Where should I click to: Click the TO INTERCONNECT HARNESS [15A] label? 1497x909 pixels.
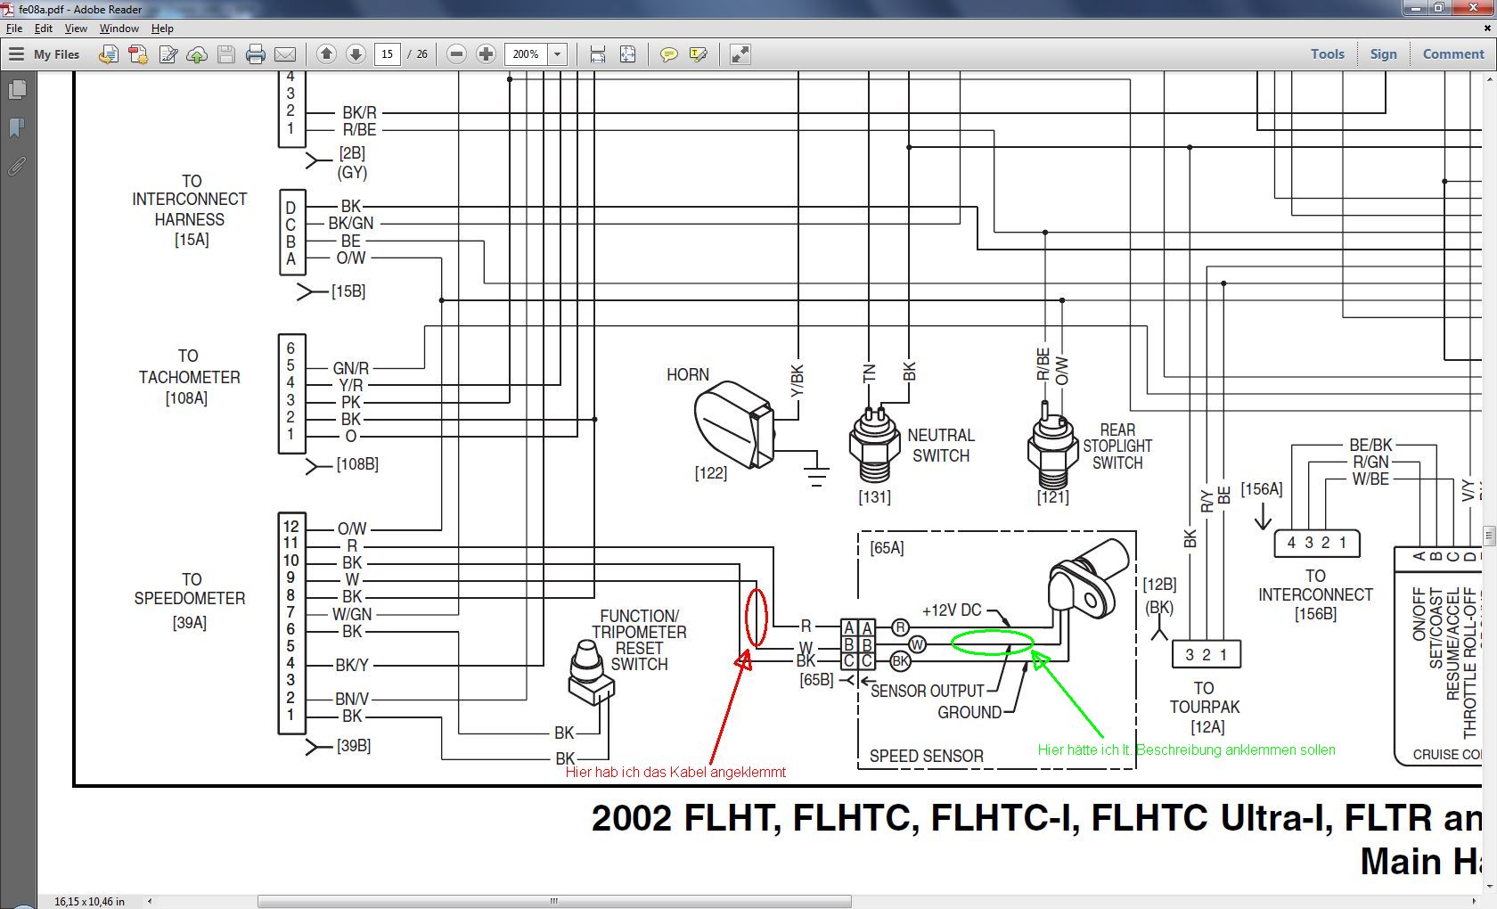pos(189,210)
